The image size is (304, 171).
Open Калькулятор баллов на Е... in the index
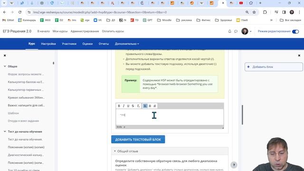[26, 82]
